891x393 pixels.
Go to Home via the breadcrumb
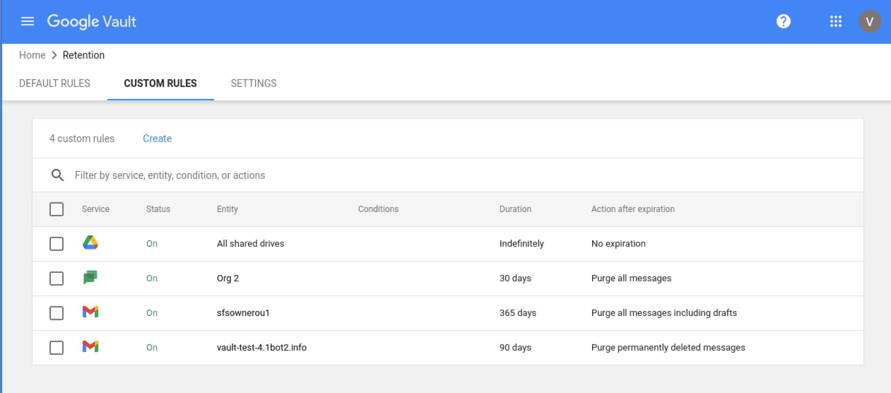coord(32,55)
